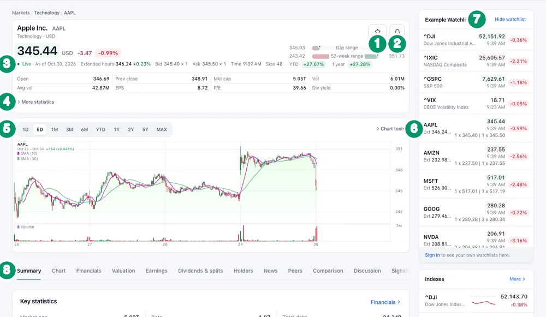Select the 1Y chart range
This screenshot has width=546, height=317.
[116, 129]
